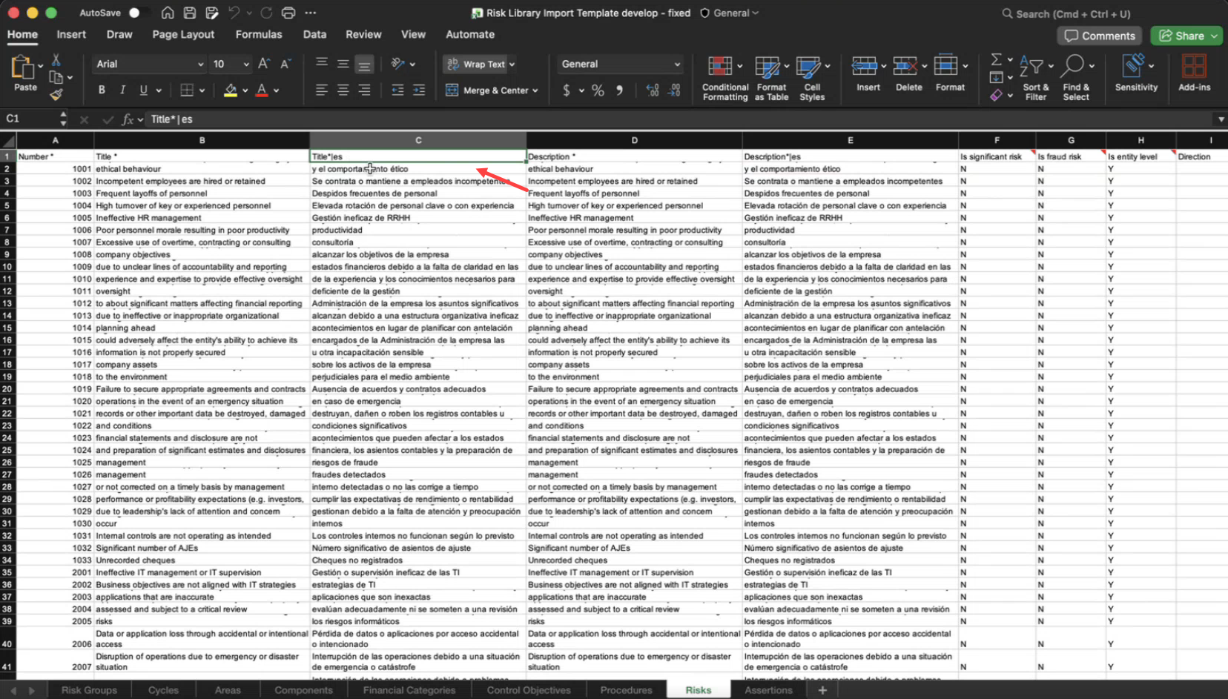Toggle the AutoSave switch
1228x699 pixels.
(x=136, y=13)
